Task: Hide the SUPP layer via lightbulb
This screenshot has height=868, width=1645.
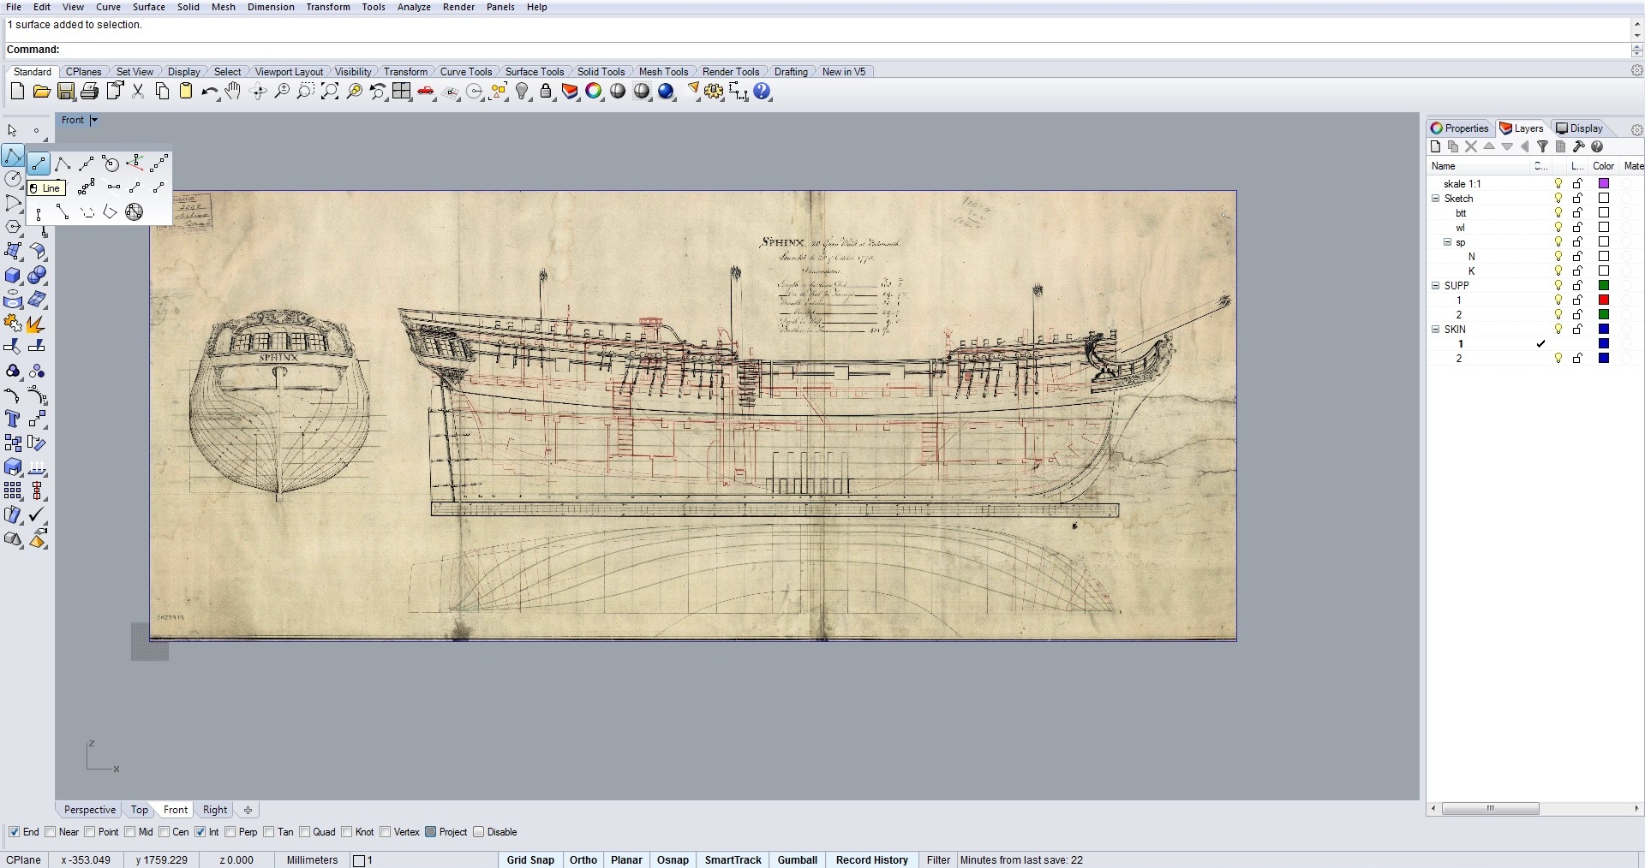Action: coord(1558,286)
